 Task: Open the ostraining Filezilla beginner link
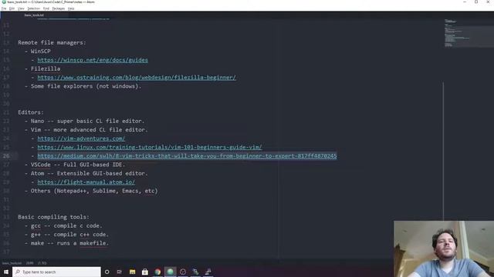[137, 77]
